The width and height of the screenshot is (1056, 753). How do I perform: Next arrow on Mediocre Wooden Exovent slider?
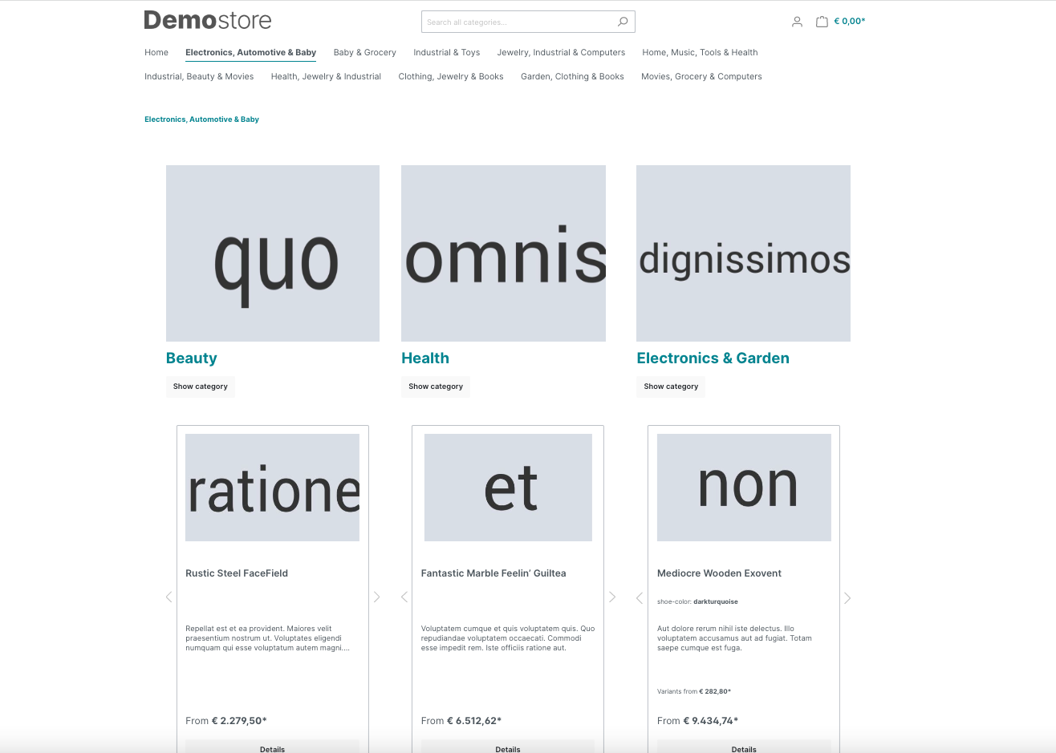[x=847, y=597]
